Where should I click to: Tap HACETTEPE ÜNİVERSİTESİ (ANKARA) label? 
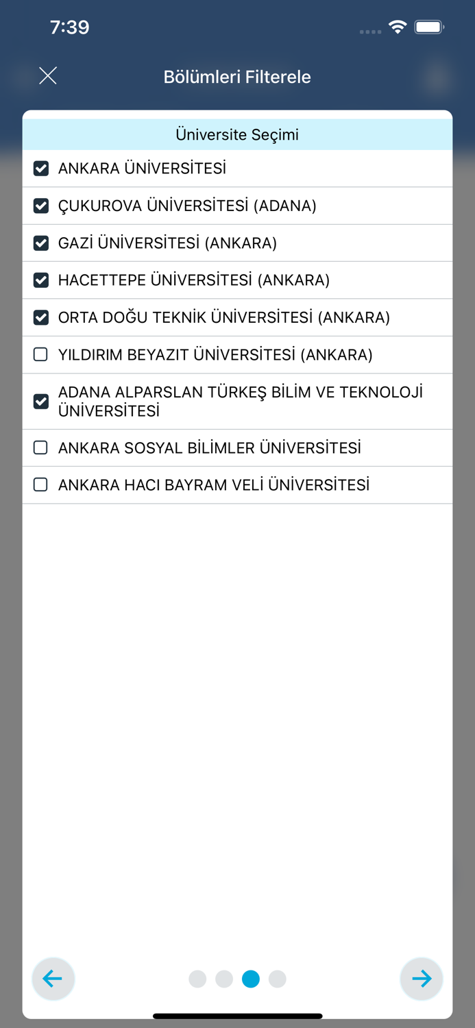click(194, 280)
